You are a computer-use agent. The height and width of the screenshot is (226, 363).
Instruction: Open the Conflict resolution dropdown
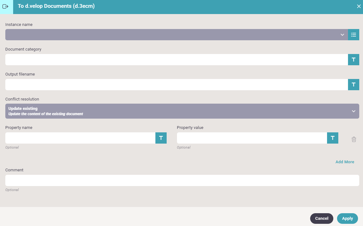[182, 111]
